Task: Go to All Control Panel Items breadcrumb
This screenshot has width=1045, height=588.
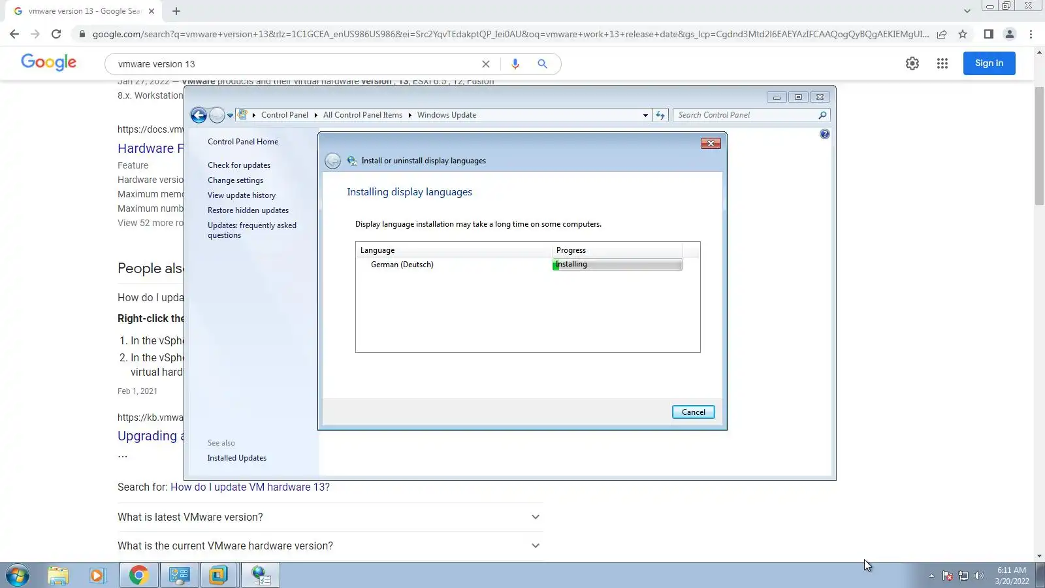Action: [362, 115]
